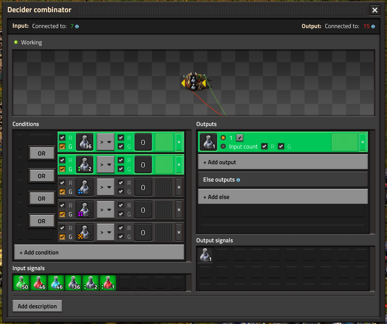Open comparator dropdown in fifth condition
The width and height of the screenshot is (387, 324).
(x=106, y=232)
